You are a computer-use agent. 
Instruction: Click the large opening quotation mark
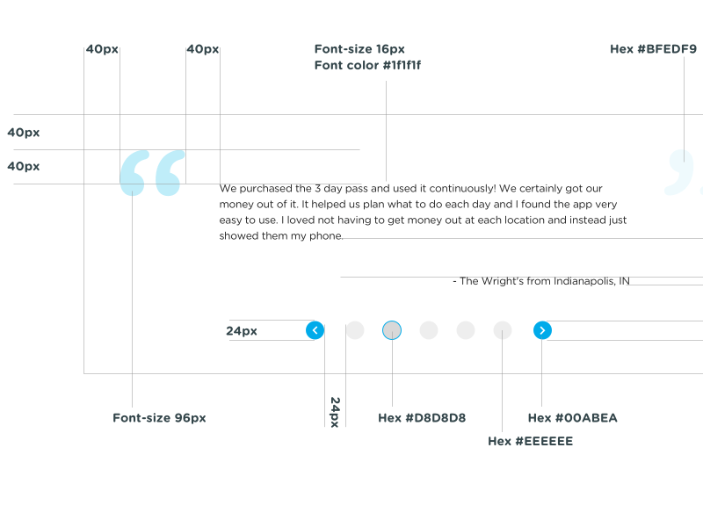tap(152, 172)
